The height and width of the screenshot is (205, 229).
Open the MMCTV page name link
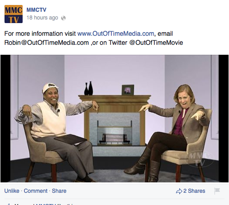36,10
